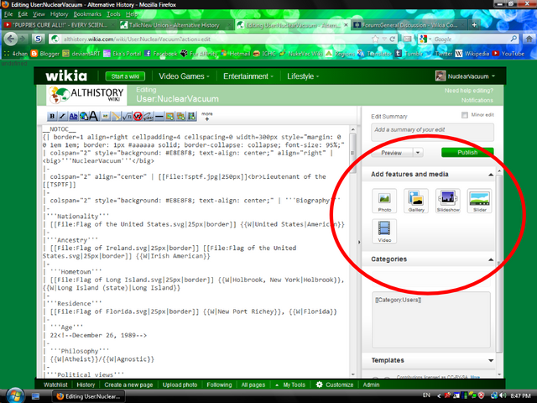
Task: Click the Preview button
Action: pyautogui.click(x=392, y=153)
